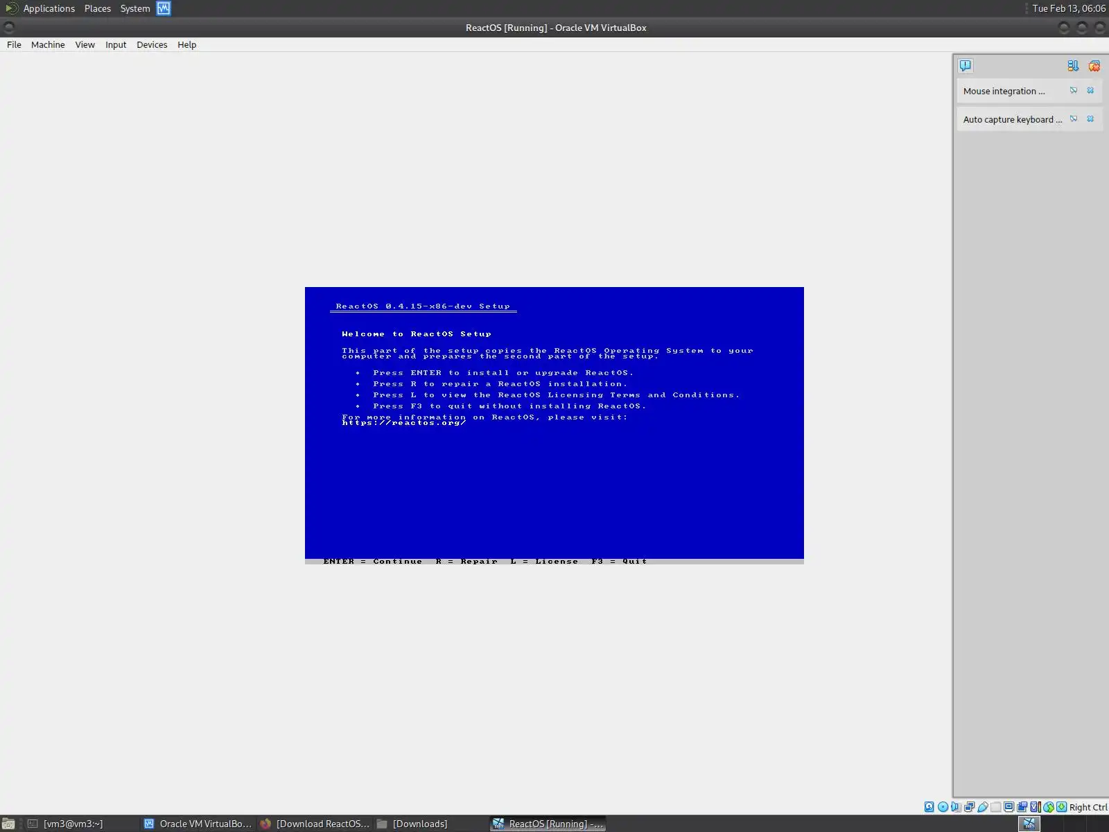Viewport: 1109px width, 832px height.
Task: Open the File menu
Action: (x=14, y=44)
